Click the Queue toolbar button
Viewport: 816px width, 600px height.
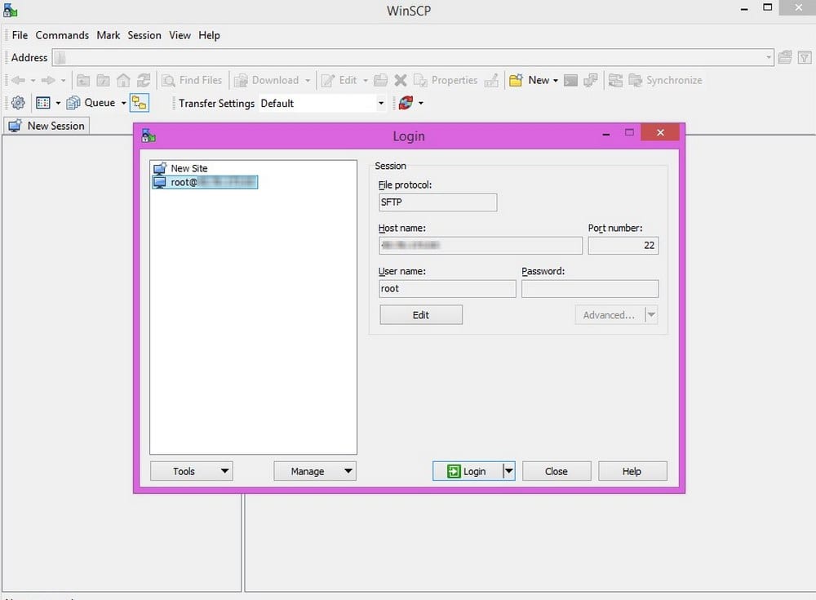91,103
